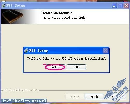Click the installer icon in dialog title bar
Screen dimensions: 130x104
click(26, 50)
